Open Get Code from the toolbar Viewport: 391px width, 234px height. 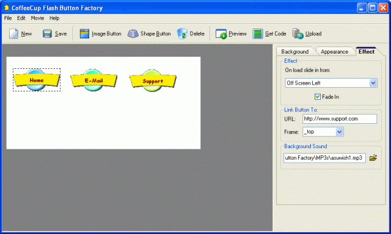[x=269, y=34]
